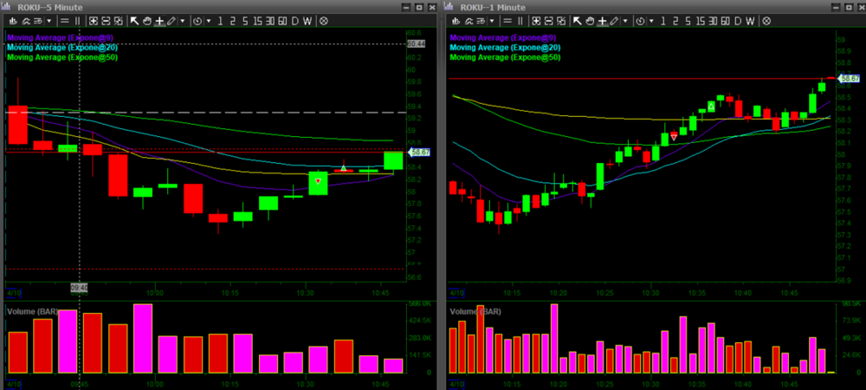Activate the hand pan tool in 1 Minute chart
866x390 pixels.
pyautogui.click(x=590, y=21)
